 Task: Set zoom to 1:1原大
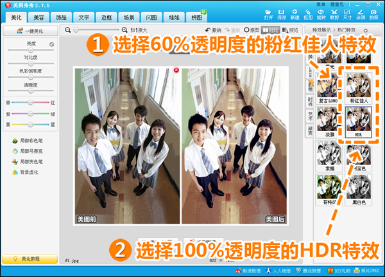coord(139,30)
